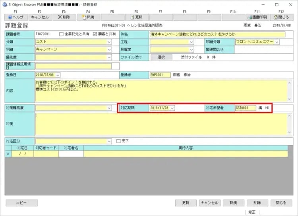Image resolution: width=298 pixels, height=216 pixels.
Task: Toggle the 完了 checkbox
Action: point(118,141)
